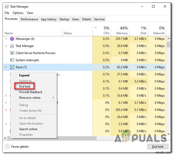Sort by the CPU column header
The width and height of the screenshot is (174, 155).
click(106, 33)
